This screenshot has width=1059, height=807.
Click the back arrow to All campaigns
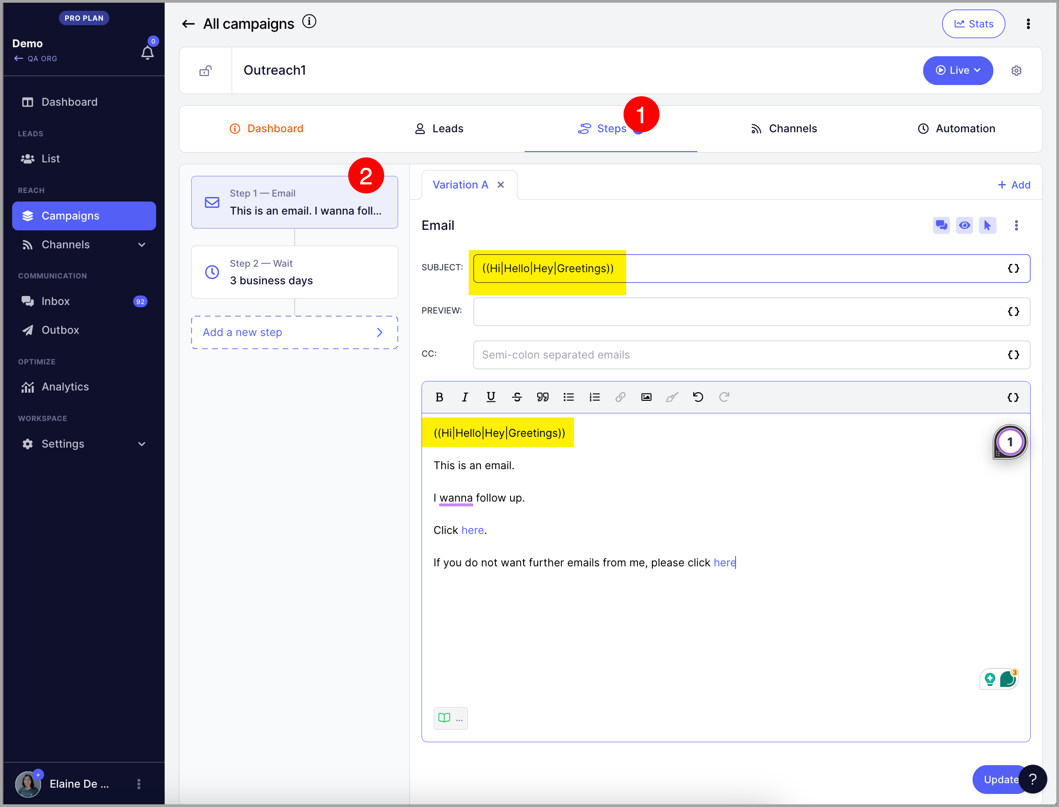pos(188,23)
